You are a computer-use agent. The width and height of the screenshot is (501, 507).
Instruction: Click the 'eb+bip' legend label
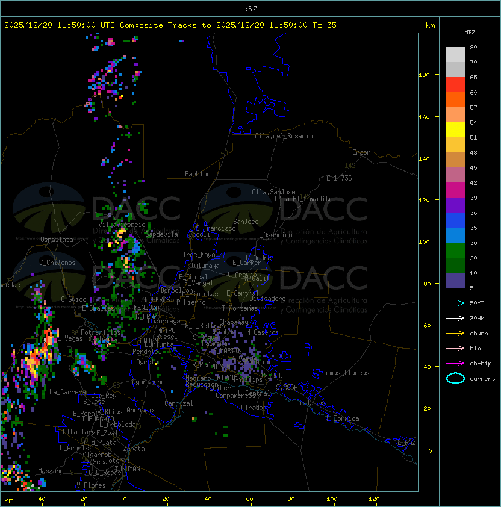click(x=481, y=364)
